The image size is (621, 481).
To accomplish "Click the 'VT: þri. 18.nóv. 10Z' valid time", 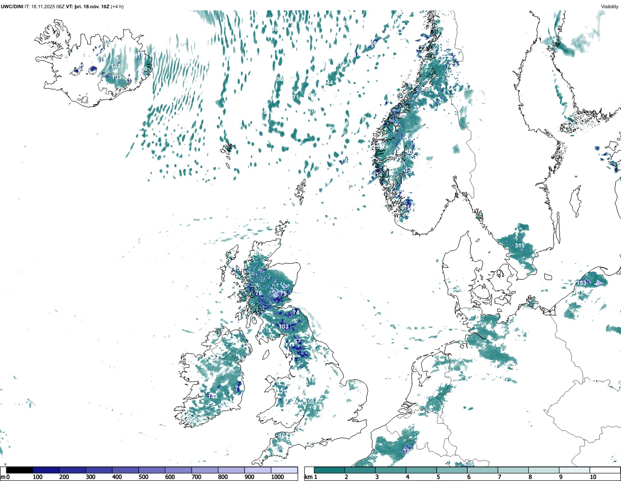I will click(x=88, y=6).
